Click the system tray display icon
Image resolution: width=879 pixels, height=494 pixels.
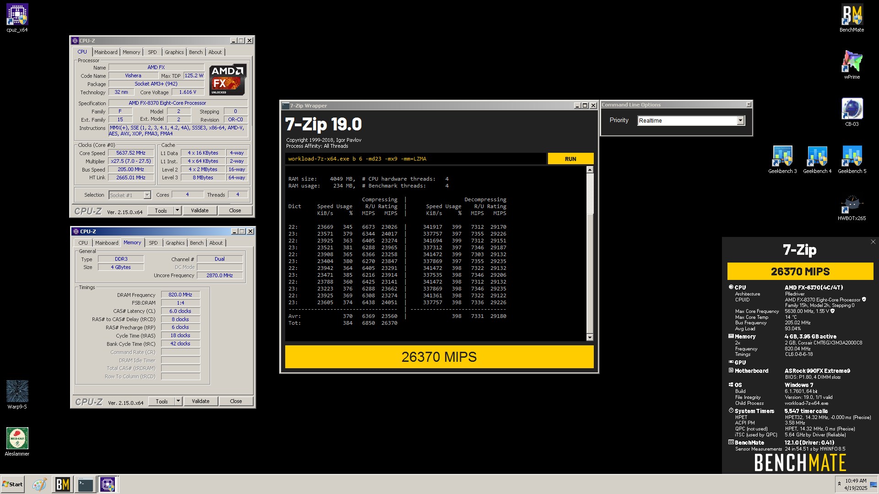[874, 484]
